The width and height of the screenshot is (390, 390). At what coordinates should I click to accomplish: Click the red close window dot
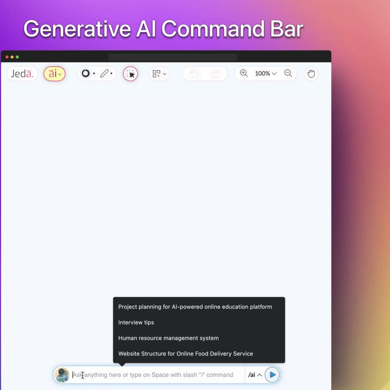click(7, 57)
